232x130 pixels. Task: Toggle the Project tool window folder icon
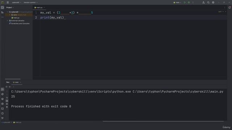tap(3, 8)
